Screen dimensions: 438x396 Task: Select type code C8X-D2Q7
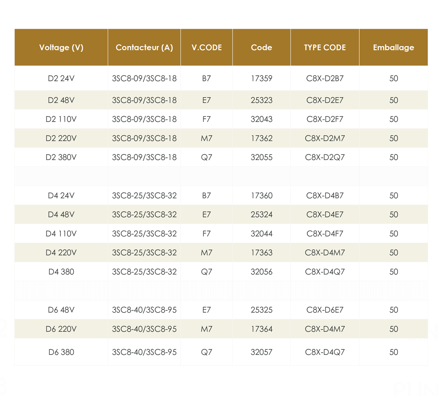[x=325, y=157]
